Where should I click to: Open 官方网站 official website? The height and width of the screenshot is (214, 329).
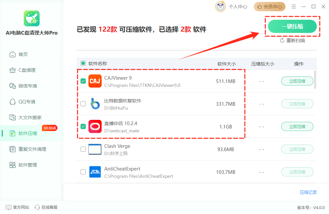[x=17, y=207]
